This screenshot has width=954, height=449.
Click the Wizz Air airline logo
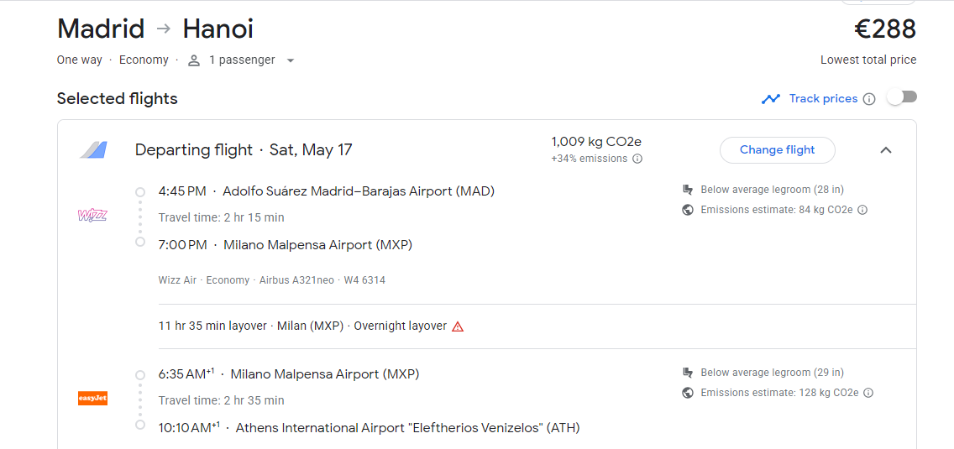coord(92,216)
